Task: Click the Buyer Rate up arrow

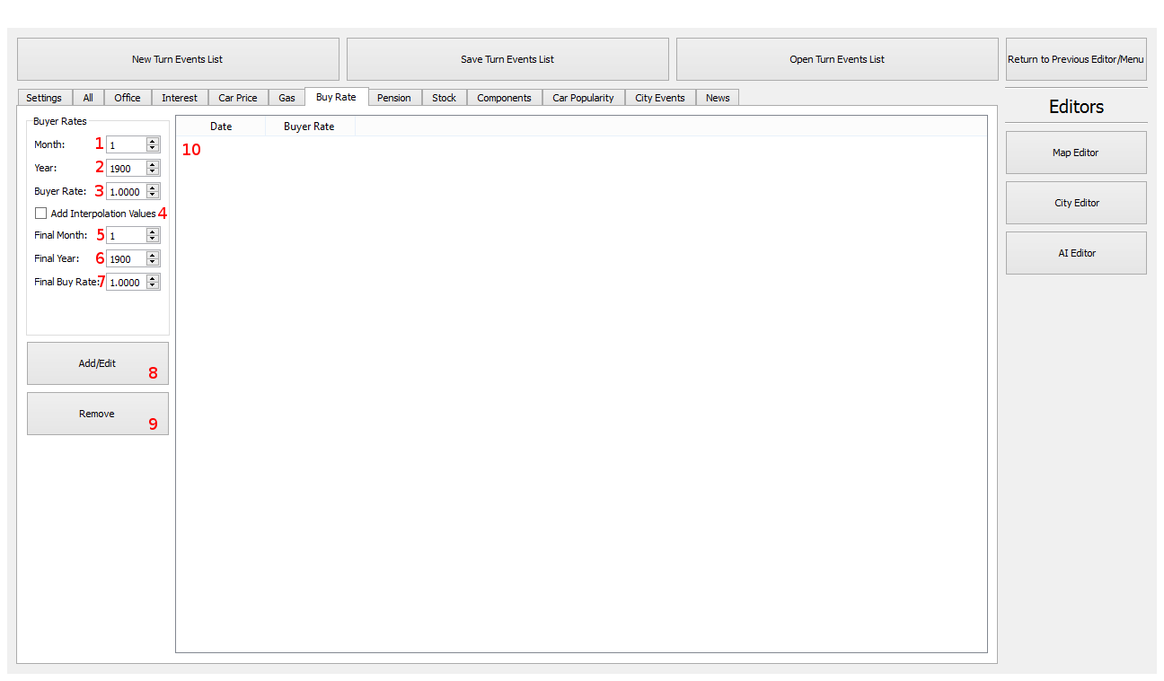Action: 153,188
